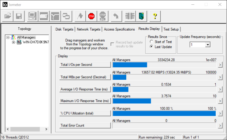Exit Iometer with the door icon
Screen dimensions: 227x140
(141, 16)
